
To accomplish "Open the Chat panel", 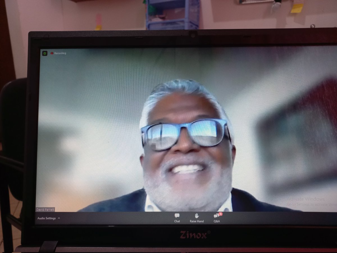I will pos(177,218).
